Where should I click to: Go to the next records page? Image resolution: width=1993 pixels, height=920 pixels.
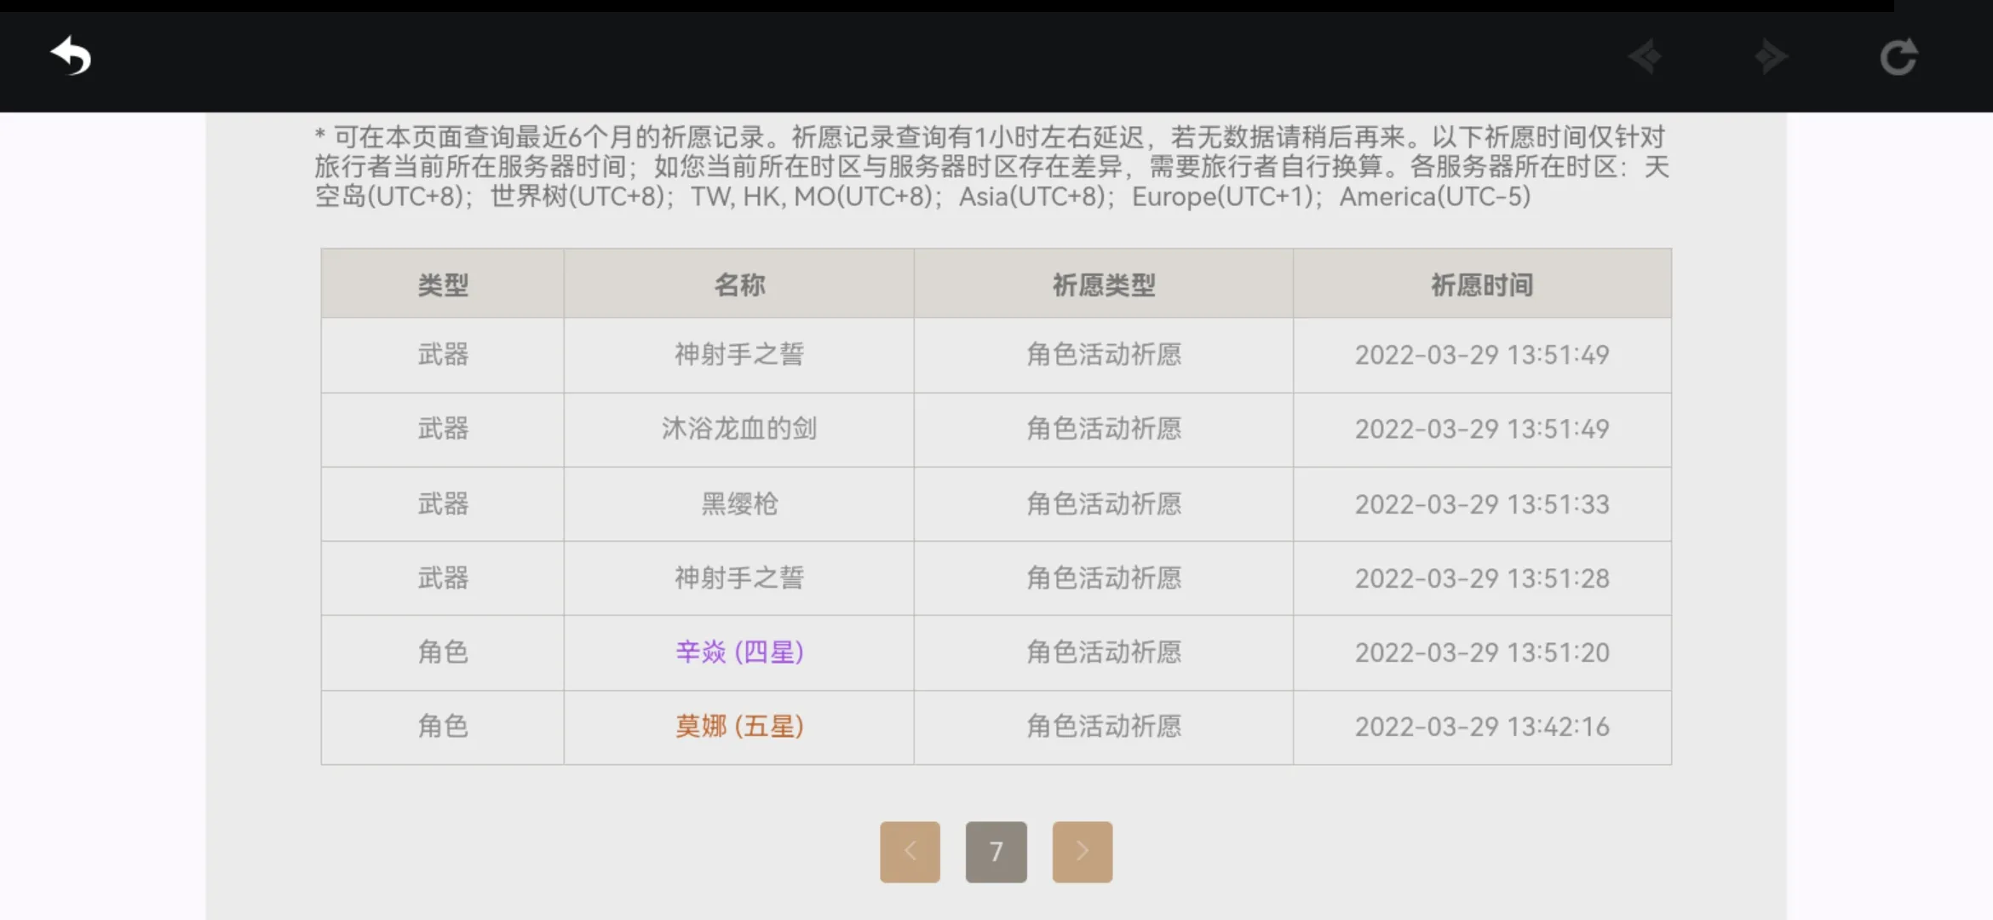click(x=1082, y=851)
